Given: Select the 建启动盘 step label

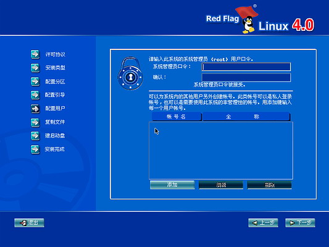Looking at the screenshot, I should [x=55, y=136].
